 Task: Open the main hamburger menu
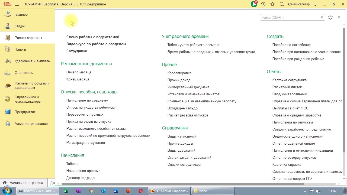tap(17, 4)
